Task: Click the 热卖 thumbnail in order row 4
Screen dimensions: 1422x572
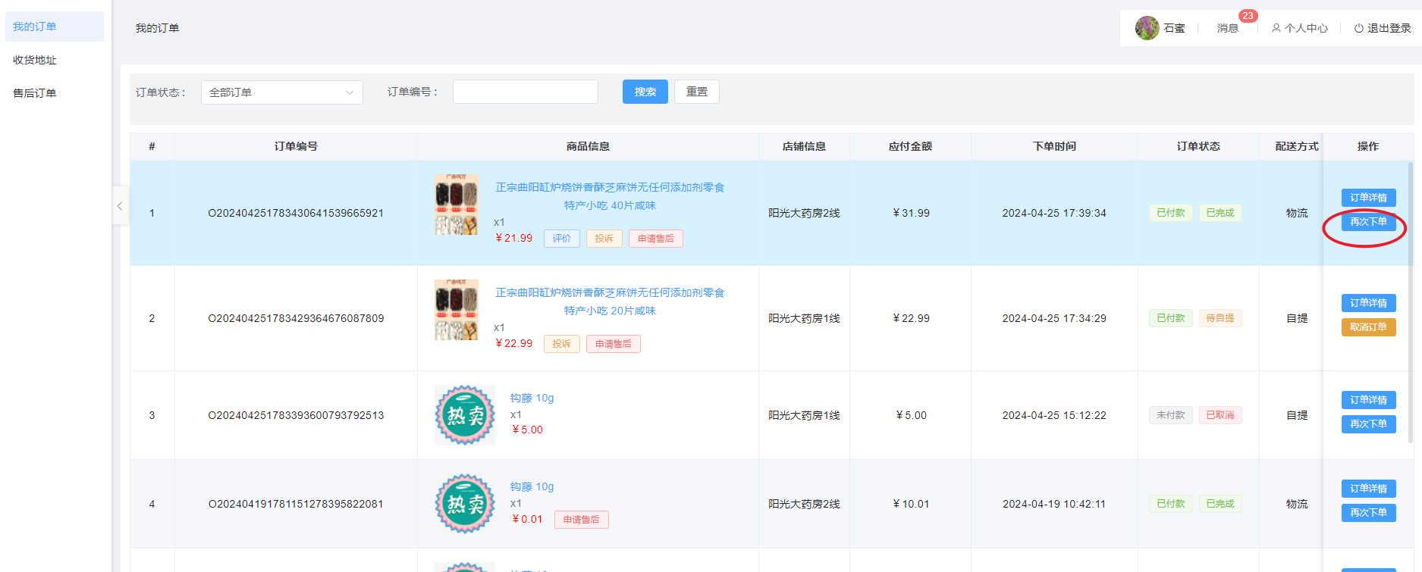Action: pyautogui.click(x=465, y=504)
